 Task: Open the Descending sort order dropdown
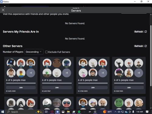point(34,52)
